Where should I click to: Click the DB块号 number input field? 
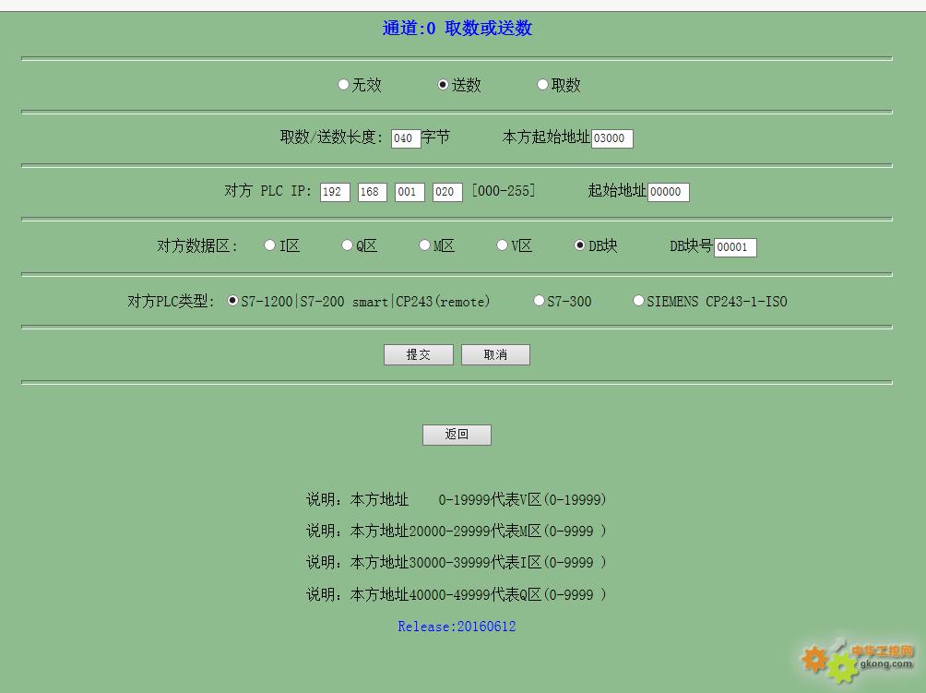click(x=735, y=247)
